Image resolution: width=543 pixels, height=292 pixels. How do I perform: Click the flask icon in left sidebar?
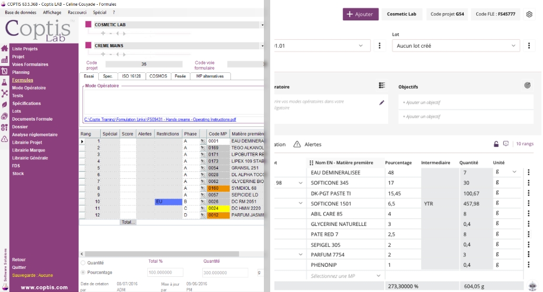pyautogui.click(x=5, y=82)
